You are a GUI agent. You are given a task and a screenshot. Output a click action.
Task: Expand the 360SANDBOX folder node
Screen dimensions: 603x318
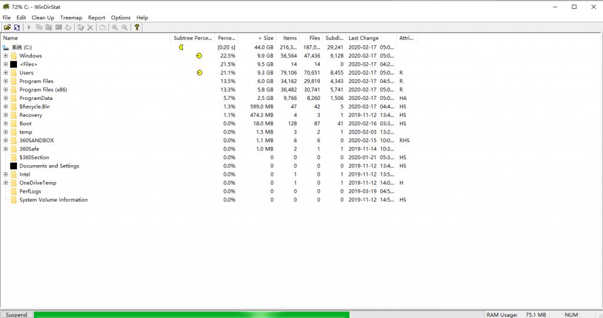(6, 140)
